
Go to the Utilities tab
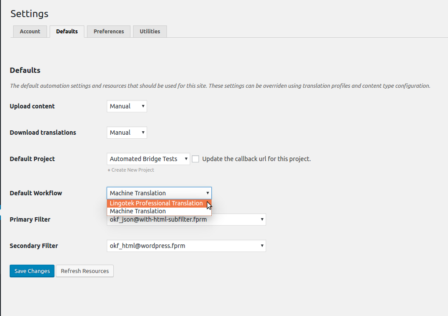point(150,32)
